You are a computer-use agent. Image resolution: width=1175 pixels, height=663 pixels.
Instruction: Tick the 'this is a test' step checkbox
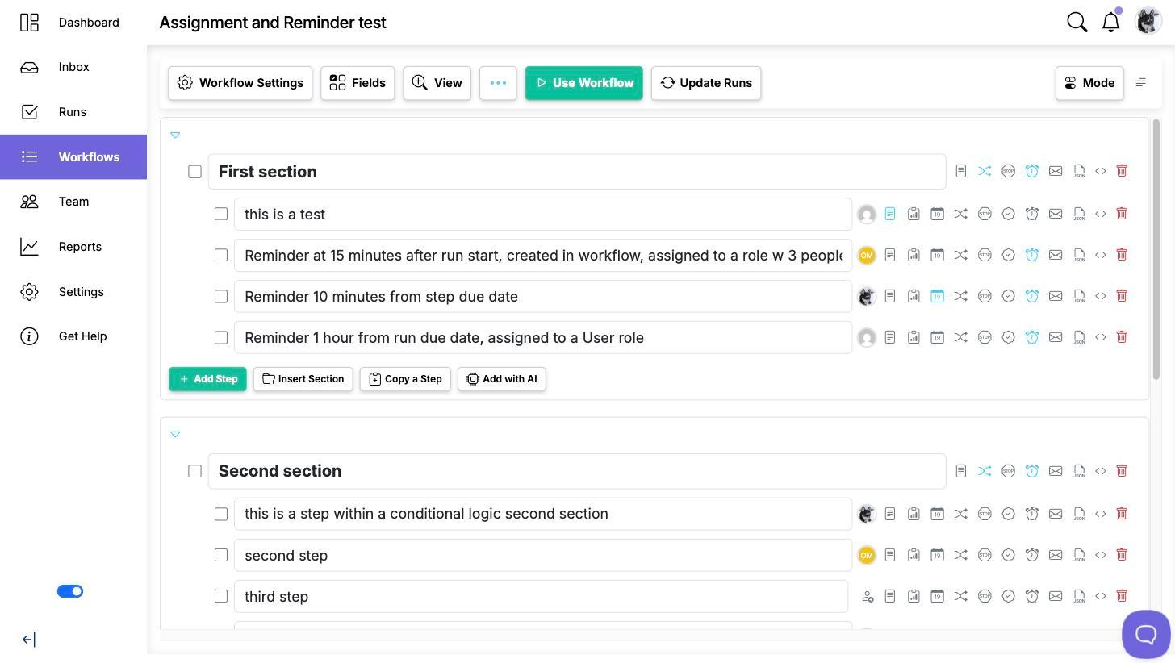[x=221, y=214]
